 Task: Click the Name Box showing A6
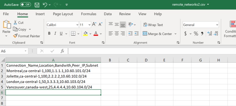click(x=14, y=51)
